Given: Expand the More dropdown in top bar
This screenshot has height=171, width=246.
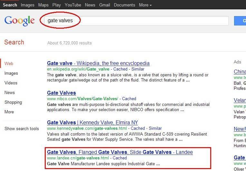Looking at the screenshot, I should click(145, 5).
